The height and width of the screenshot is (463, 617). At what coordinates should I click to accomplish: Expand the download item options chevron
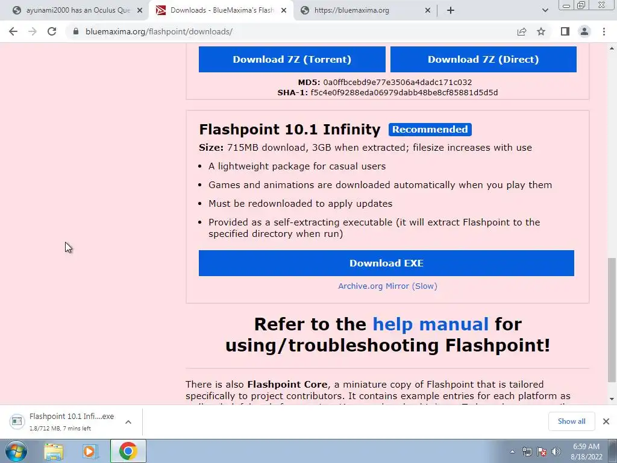[128, 421]
